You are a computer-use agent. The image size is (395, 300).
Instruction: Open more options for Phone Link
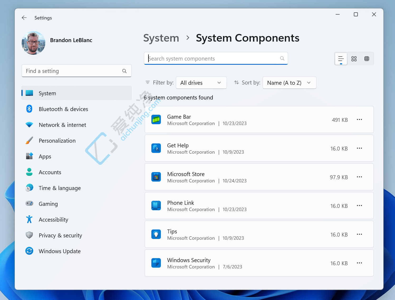click(359, 206)
